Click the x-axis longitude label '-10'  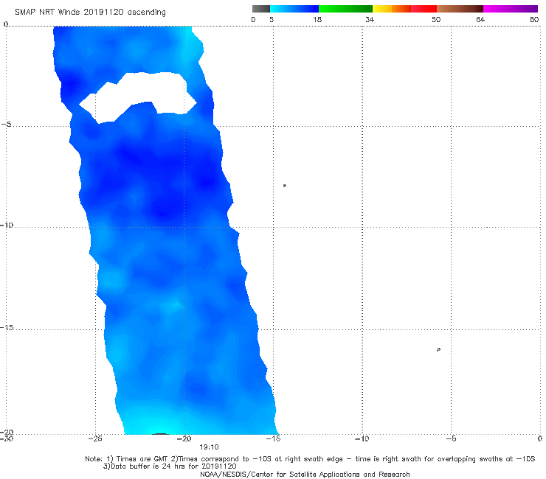(x=362, y=438)
